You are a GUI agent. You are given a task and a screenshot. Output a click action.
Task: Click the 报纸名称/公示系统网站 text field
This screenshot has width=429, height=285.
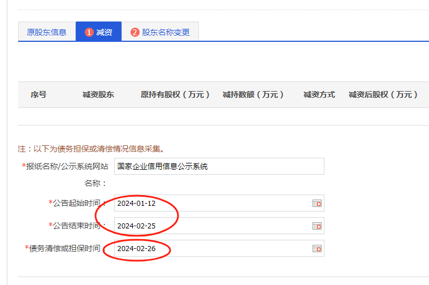coord(219,166)
